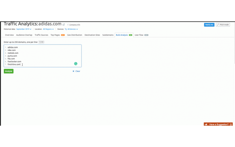The width and height of the screenshot is (235, 147).
Task: Expand the Location All Regions dropdown
Action: pyautogui.click(x=48, y=29)
